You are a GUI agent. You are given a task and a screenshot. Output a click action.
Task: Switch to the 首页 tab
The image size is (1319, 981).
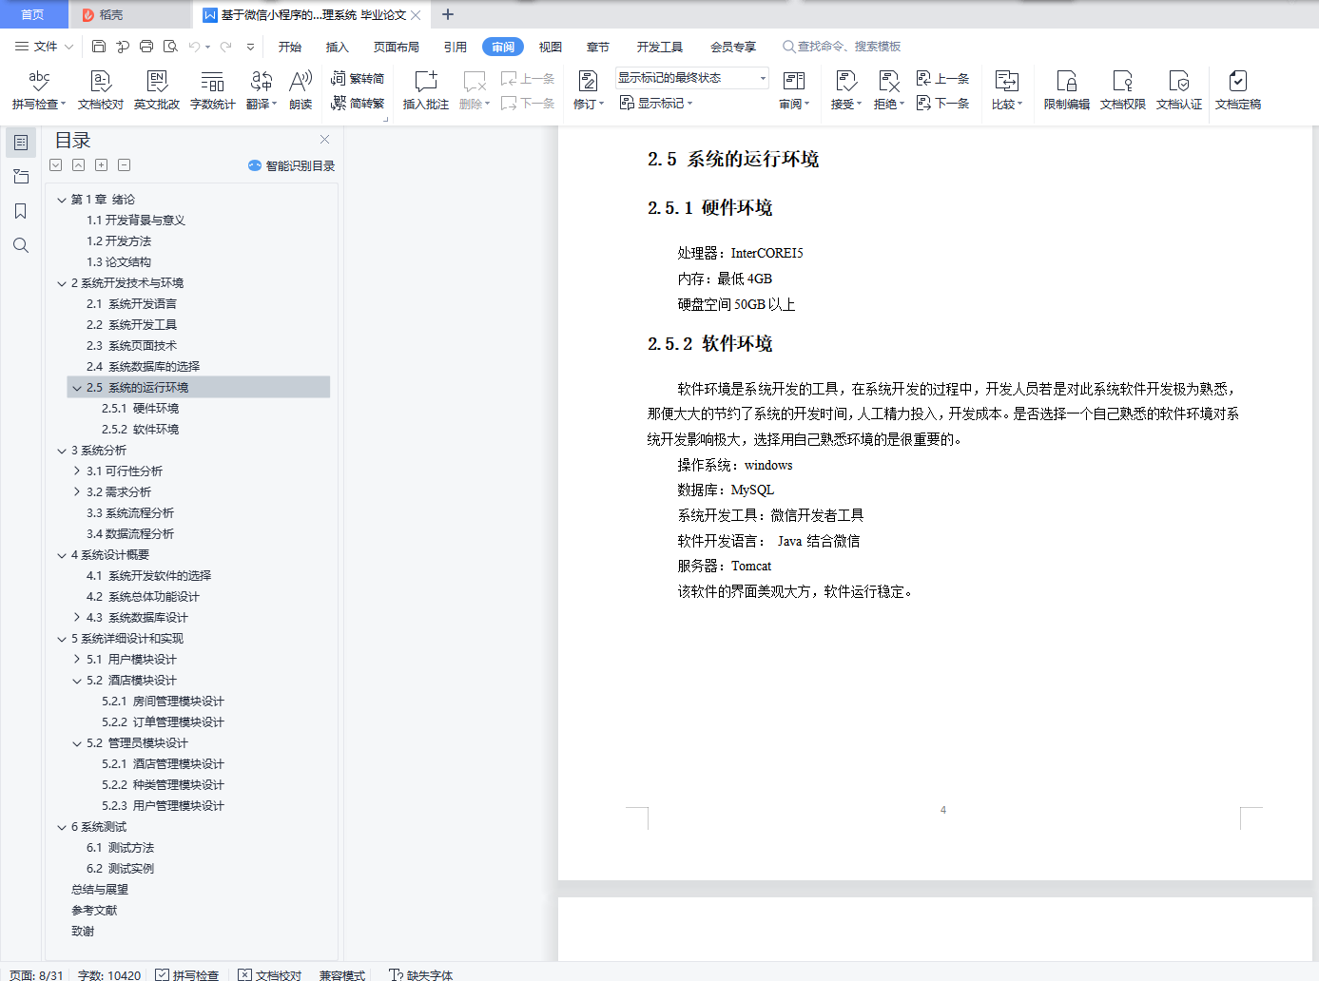(x=33, y=14)
